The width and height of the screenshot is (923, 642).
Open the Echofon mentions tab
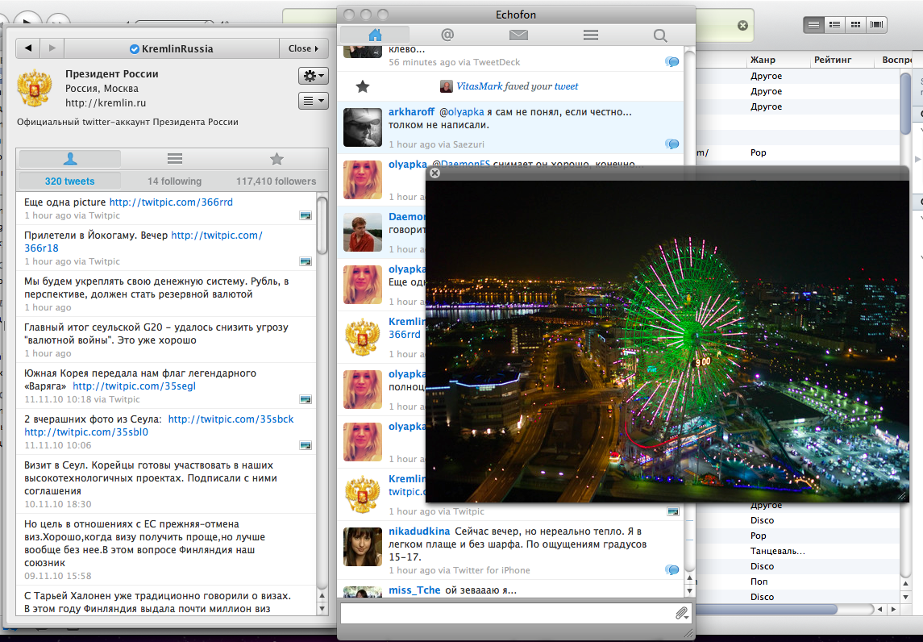pos(447,35)
